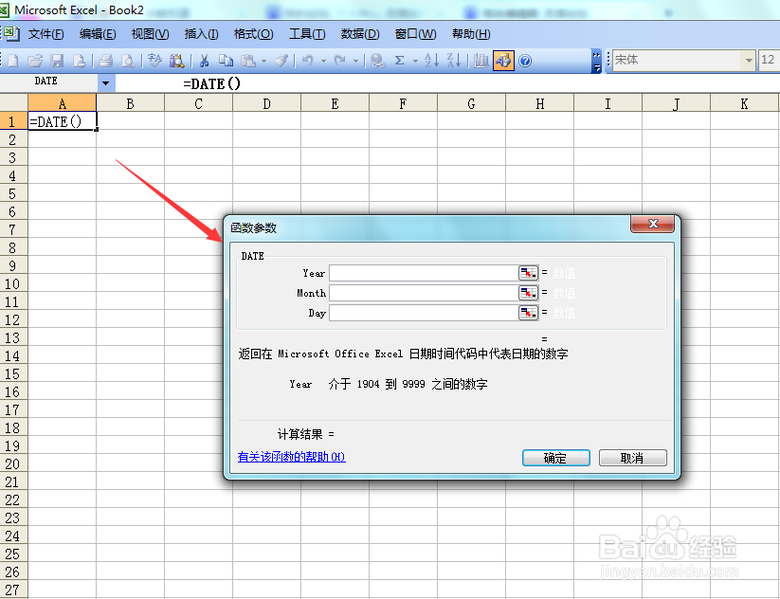
Task: Expand the Name Box function dropdown
Action: (105, 82)
